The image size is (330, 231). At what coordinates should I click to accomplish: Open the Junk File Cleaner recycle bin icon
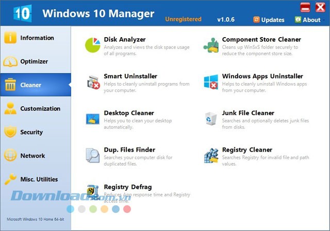211,119
